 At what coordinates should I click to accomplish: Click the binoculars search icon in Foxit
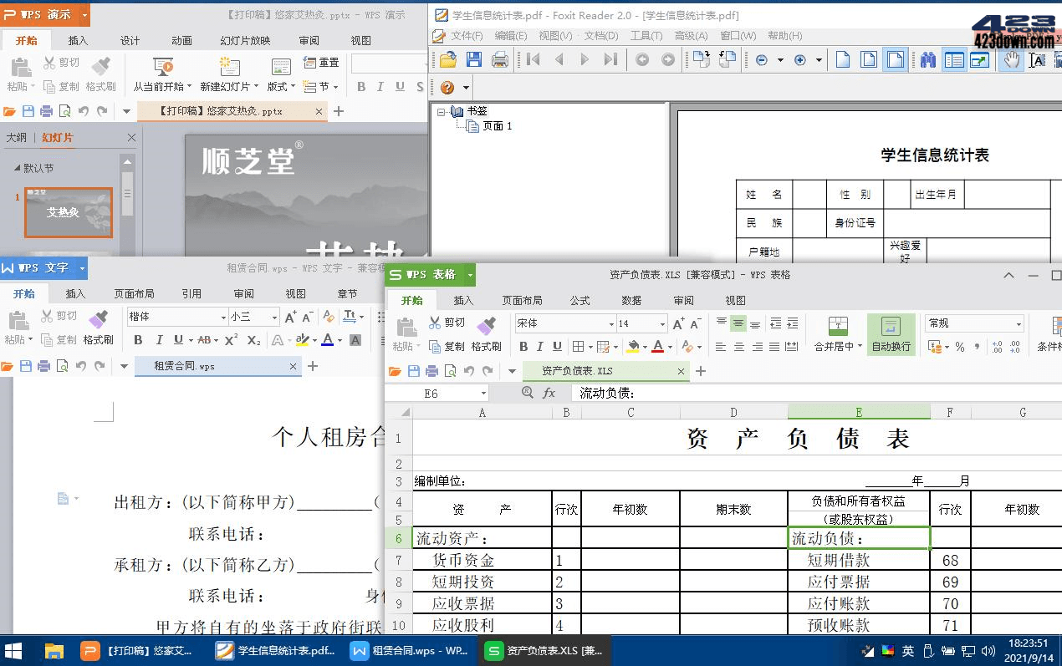[928, 60]
